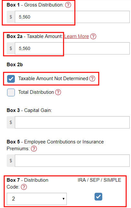Click dollar sign beside Gross Distribution field
131x208 pixels.
(11, 17)
